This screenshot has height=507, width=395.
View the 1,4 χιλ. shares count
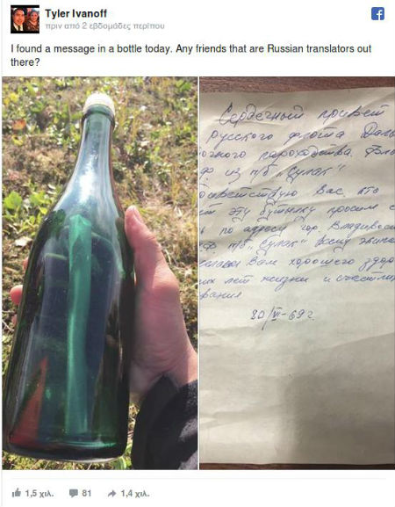coord(135,494)
